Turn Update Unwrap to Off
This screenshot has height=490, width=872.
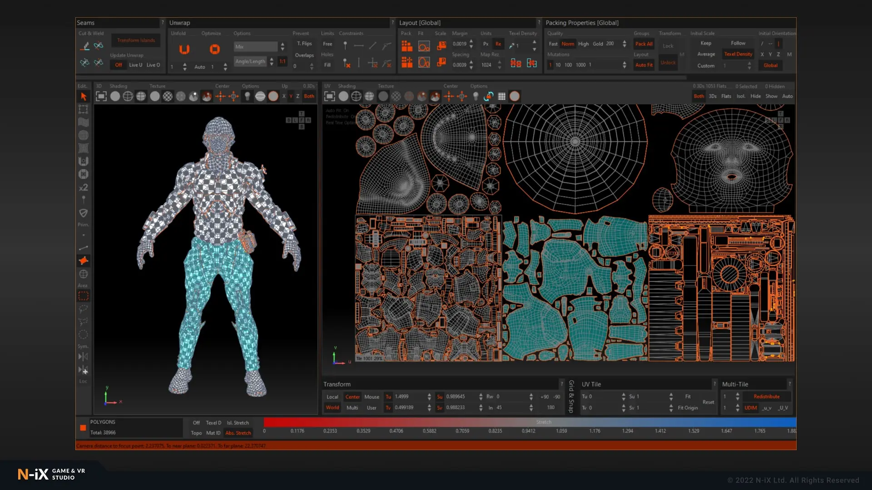tap(119, 65)
